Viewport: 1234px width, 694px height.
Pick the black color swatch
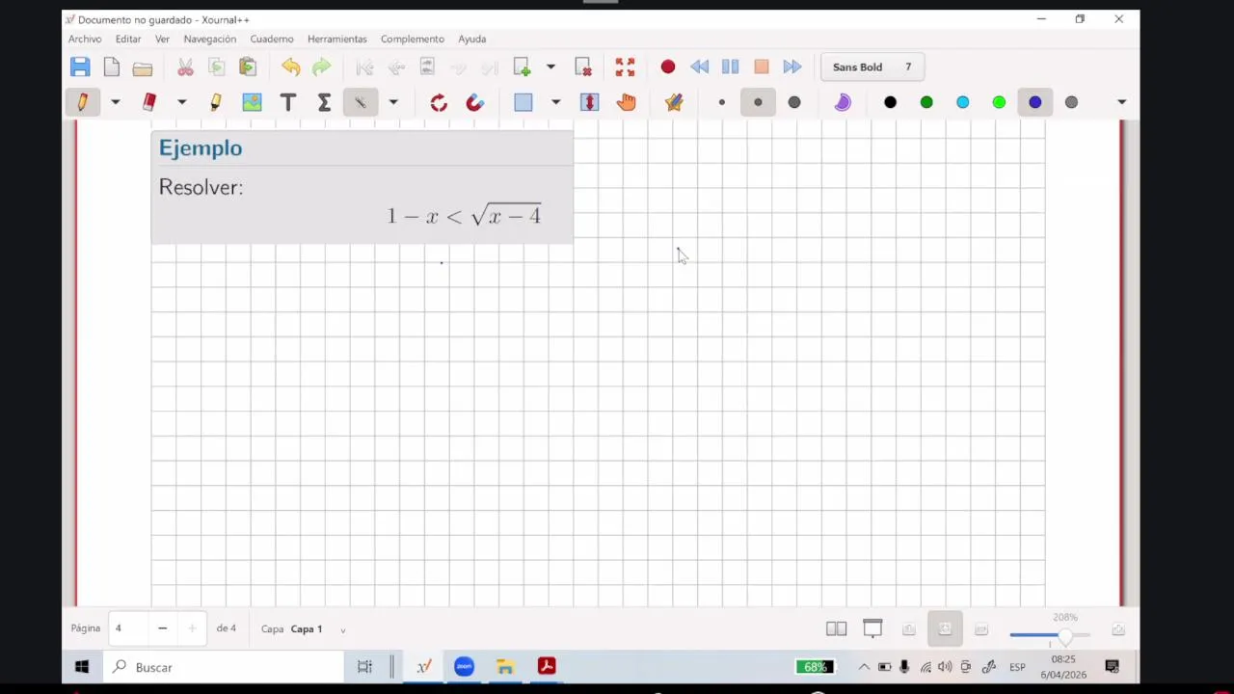coord(890,102)
